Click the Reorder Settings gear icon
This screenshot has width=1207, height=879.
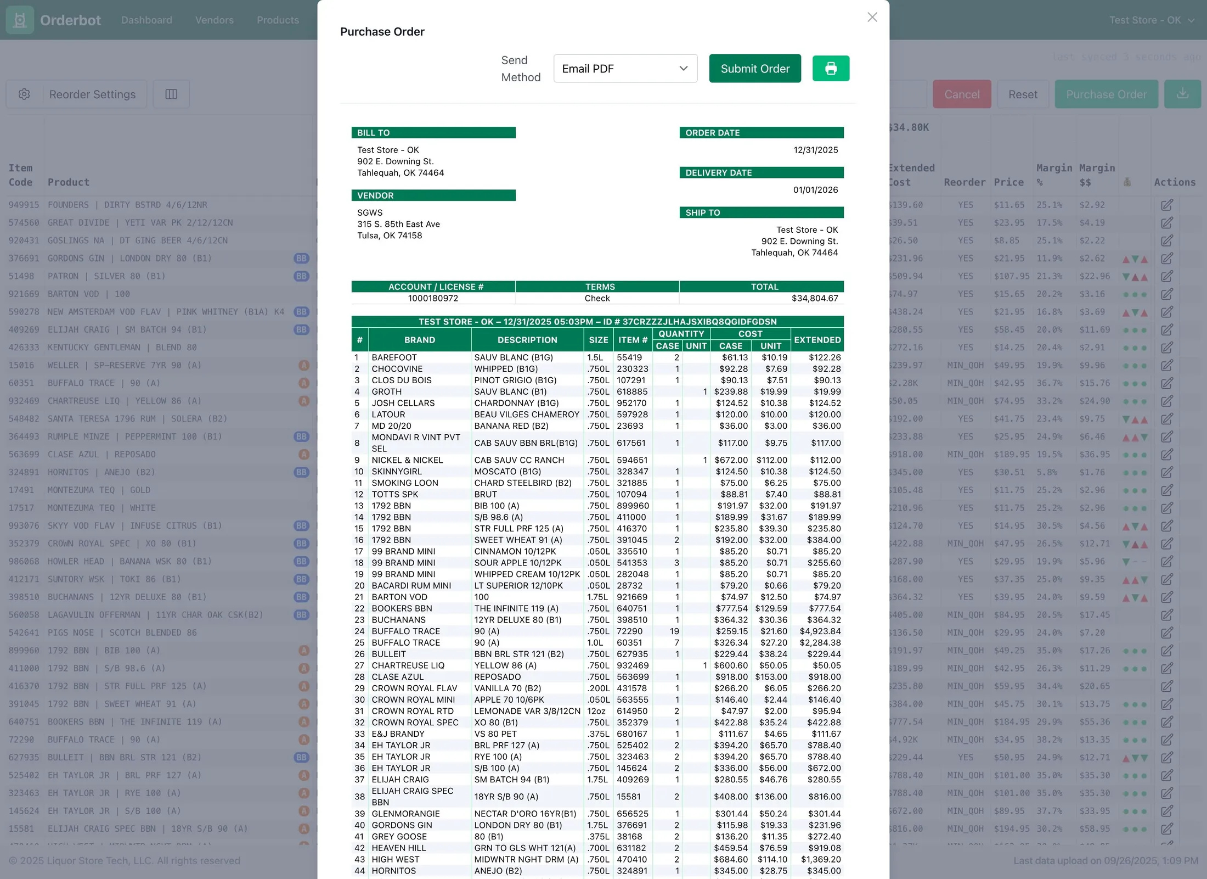pyautogui.click(x=24, y=94)
